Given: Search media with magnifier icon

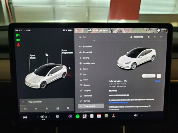Looking at the screenshot, I should click(x=68, y=108).
